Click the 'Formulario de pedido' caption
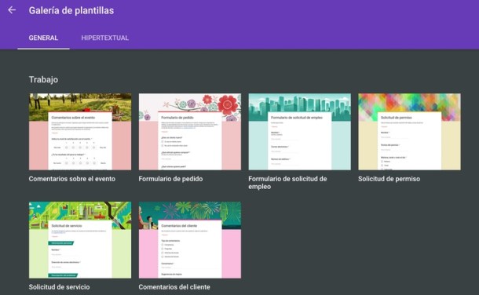This screenshot has width=479, height=295. point(170,179)
